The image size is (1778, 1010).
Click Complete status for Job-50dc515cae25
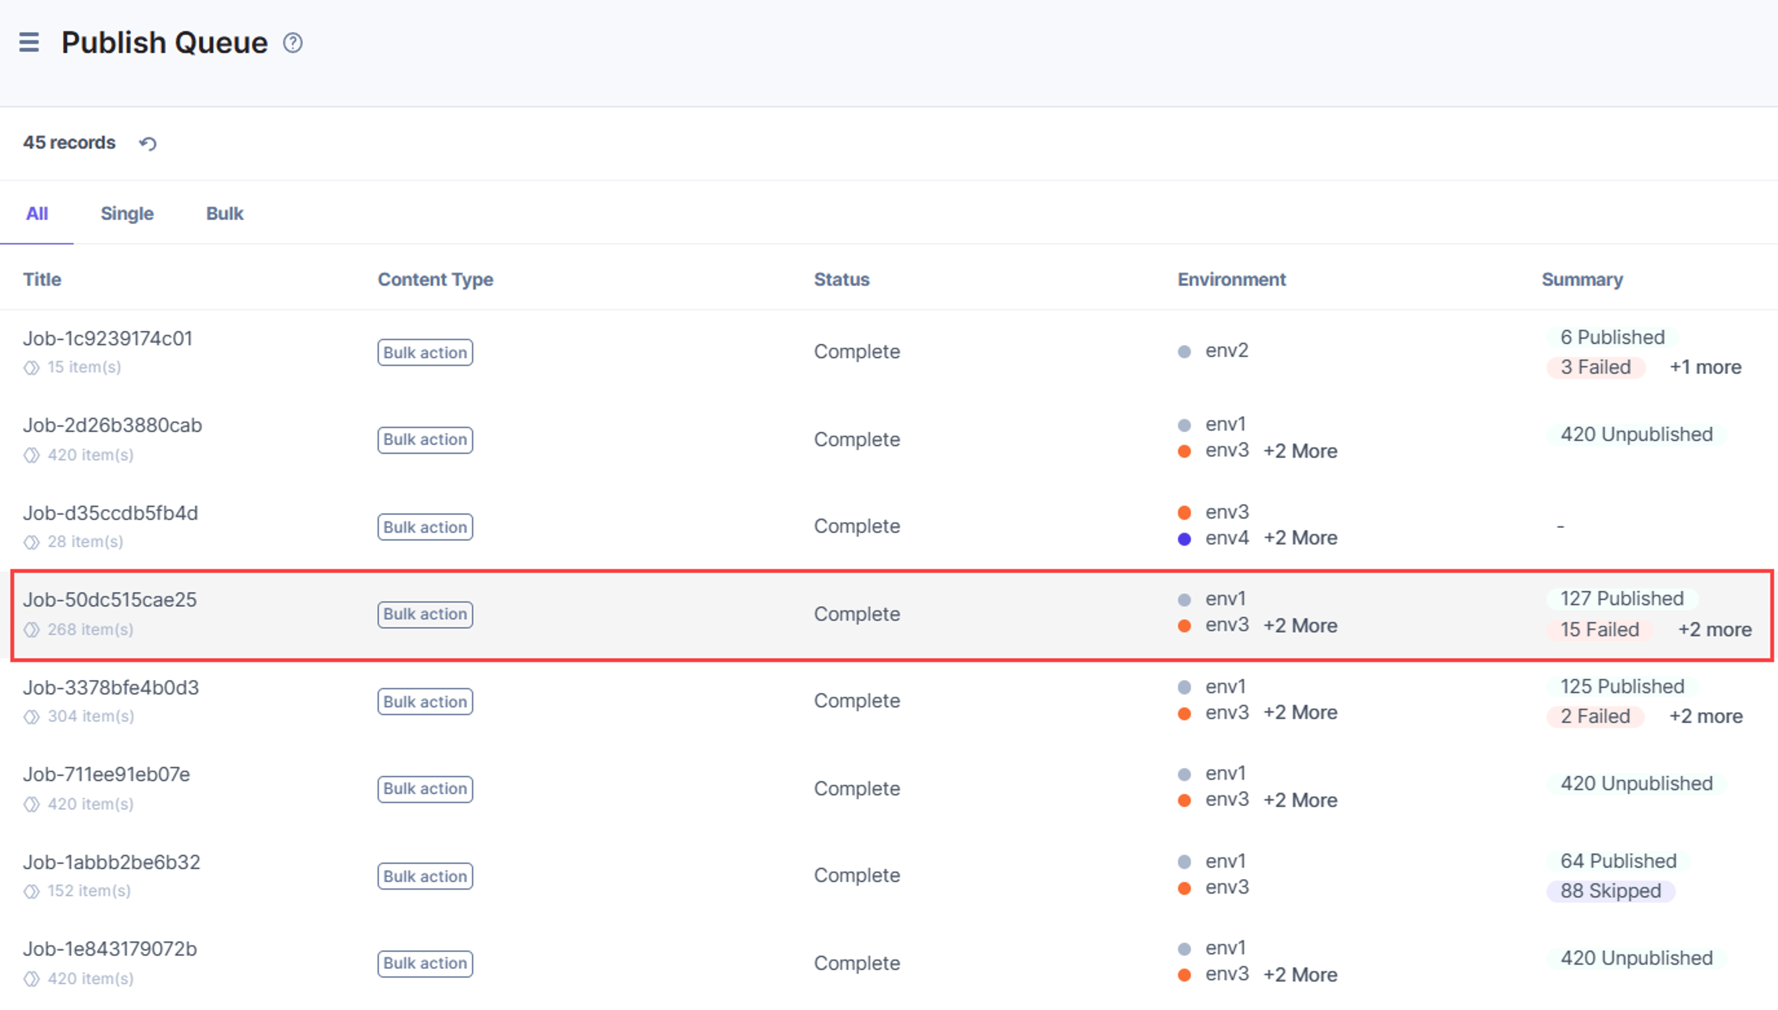click(x=857, y=615)
